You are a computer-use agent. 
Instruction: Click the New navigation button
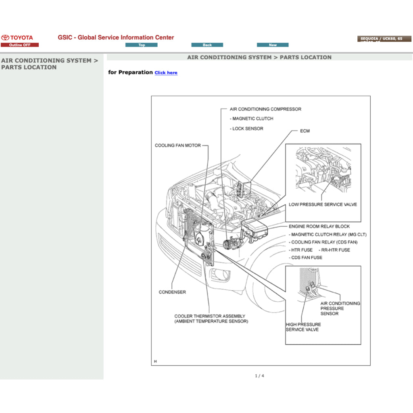click(x=272, y=45)
